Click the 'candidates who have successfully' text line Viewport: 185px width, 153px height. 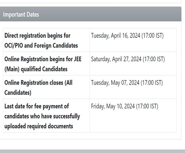[42, 116]
